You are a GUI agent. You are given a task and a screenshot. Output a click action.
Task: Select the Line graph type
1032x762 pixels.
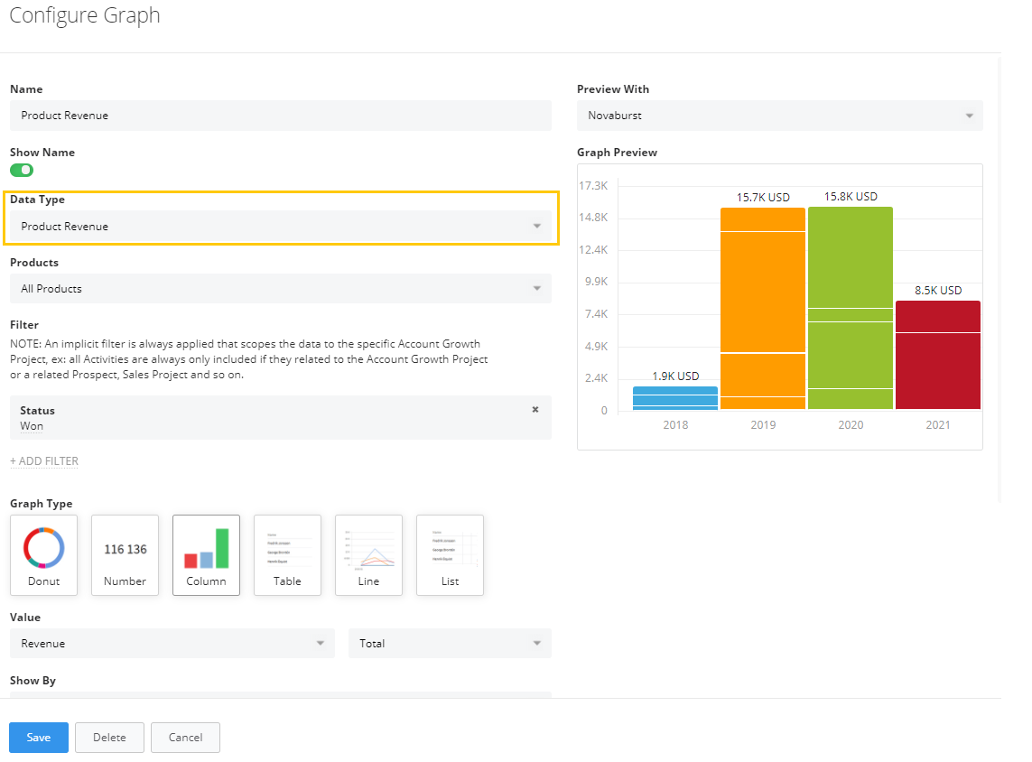(x=368, y=554)
